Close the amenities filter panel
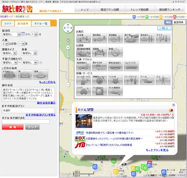Viewport: 187px width, 178px height. (164, 28)
